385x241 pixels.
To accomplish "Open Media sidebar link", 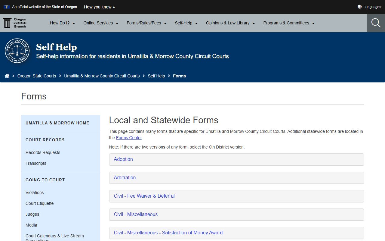I will coord(31,225).
